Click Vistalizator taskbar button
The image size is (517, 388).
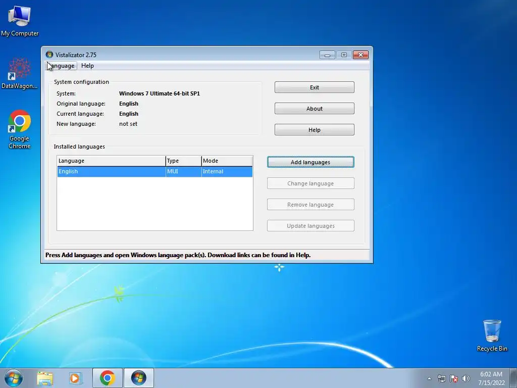click(138, 378)
